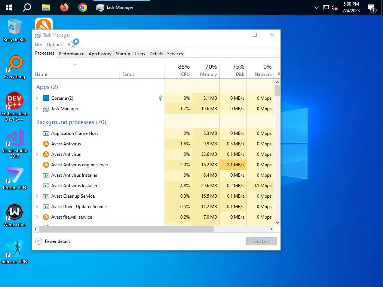Screen dimensions: 383x287
Task: Click the horizontal scrollbar left arrow
Action: click(x=36, y=229)
